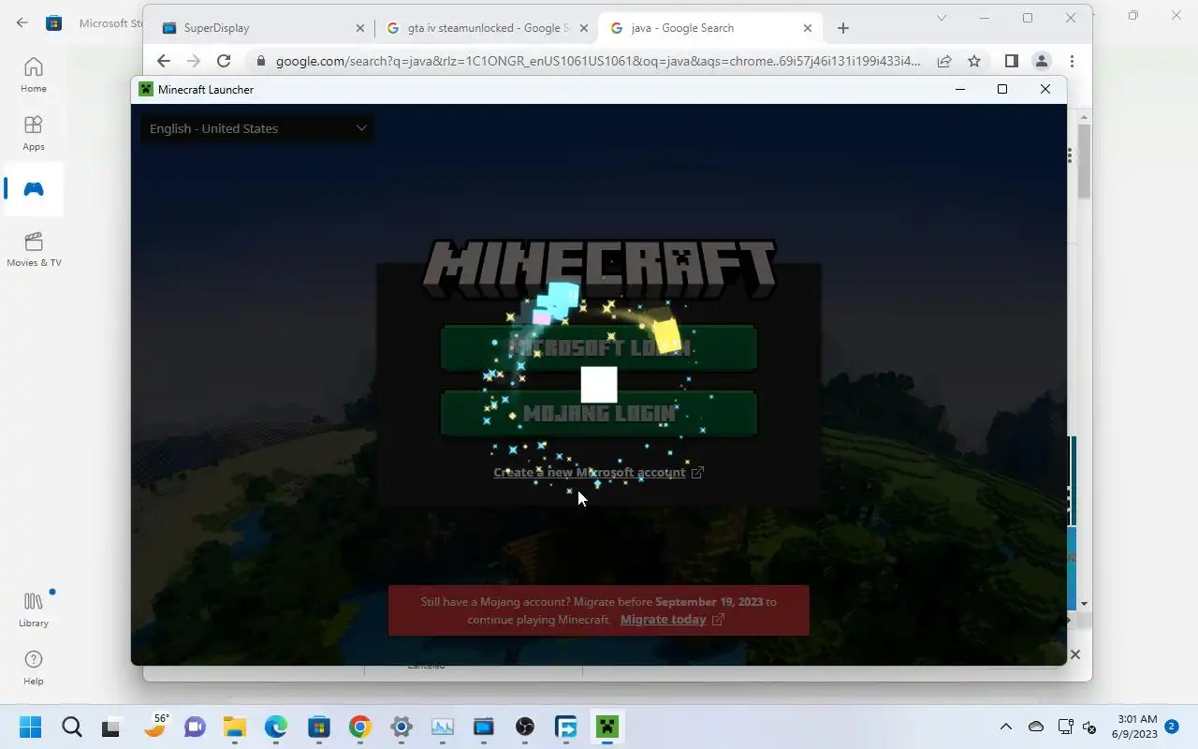Open Movies & TV in Store sidebar
This screenshot has height=749, width=1198.
(34, 249)
